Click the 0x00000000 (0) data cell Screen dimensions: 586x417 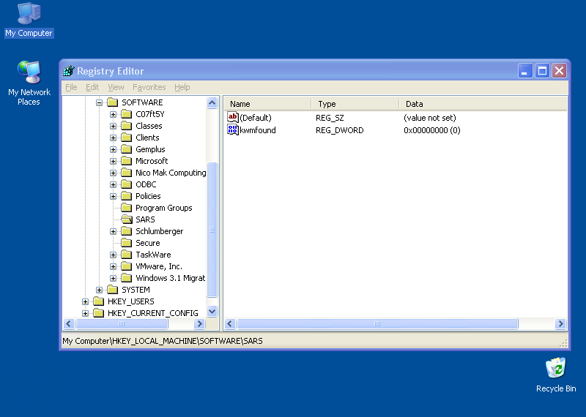(432, 130)
